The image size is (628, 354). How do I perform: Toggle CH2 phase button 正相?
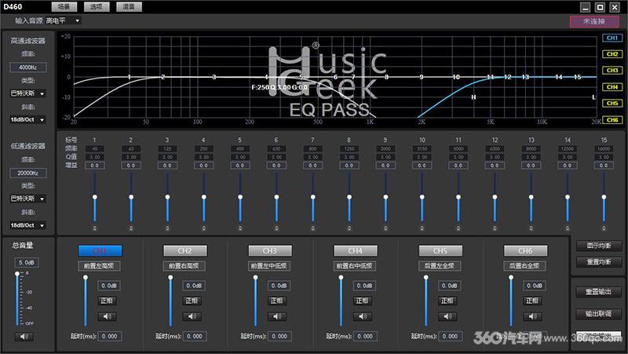pos(192,301)
